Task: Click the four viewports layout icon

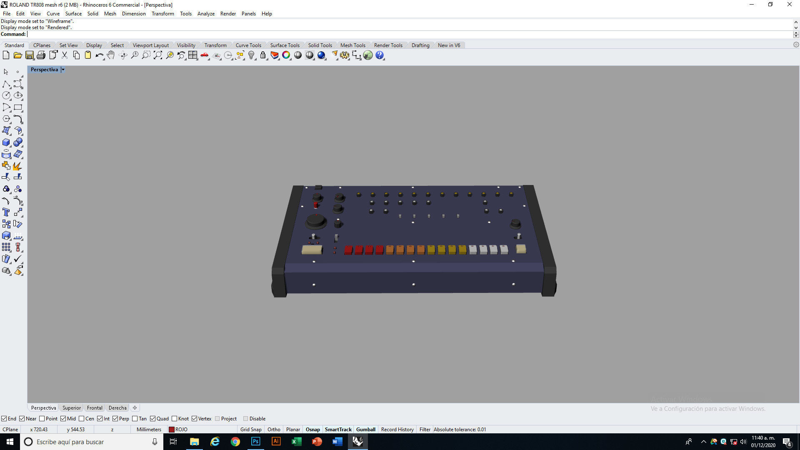Action: [193, 55]
